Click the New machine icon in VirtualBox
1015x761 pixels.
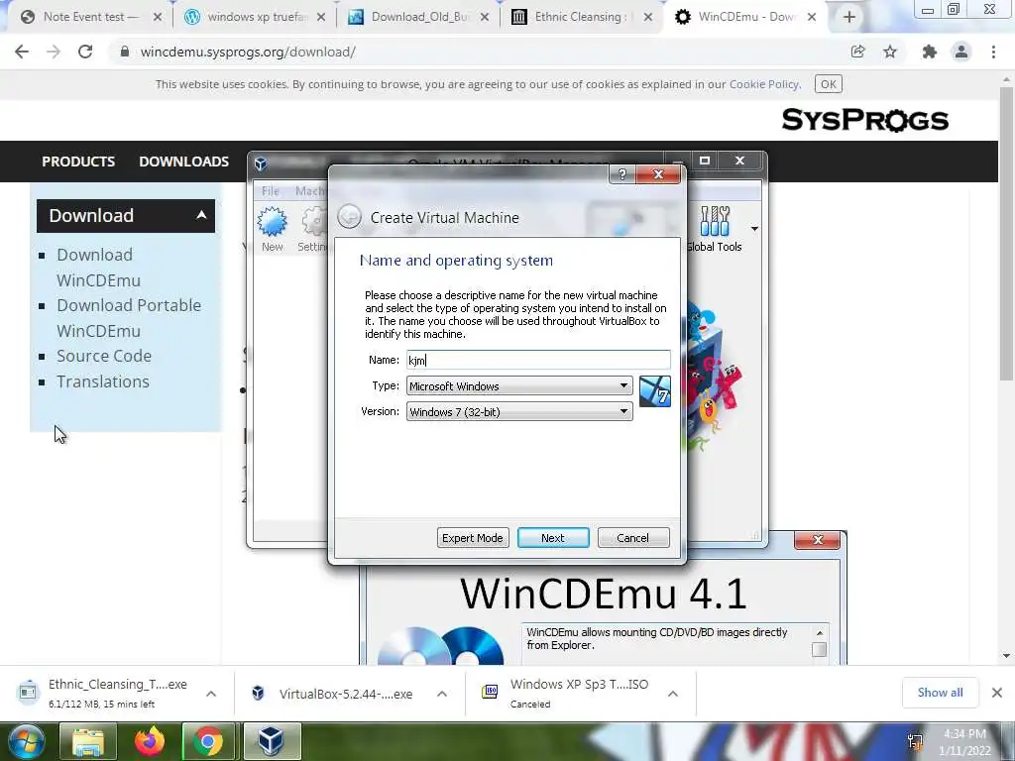272,229
